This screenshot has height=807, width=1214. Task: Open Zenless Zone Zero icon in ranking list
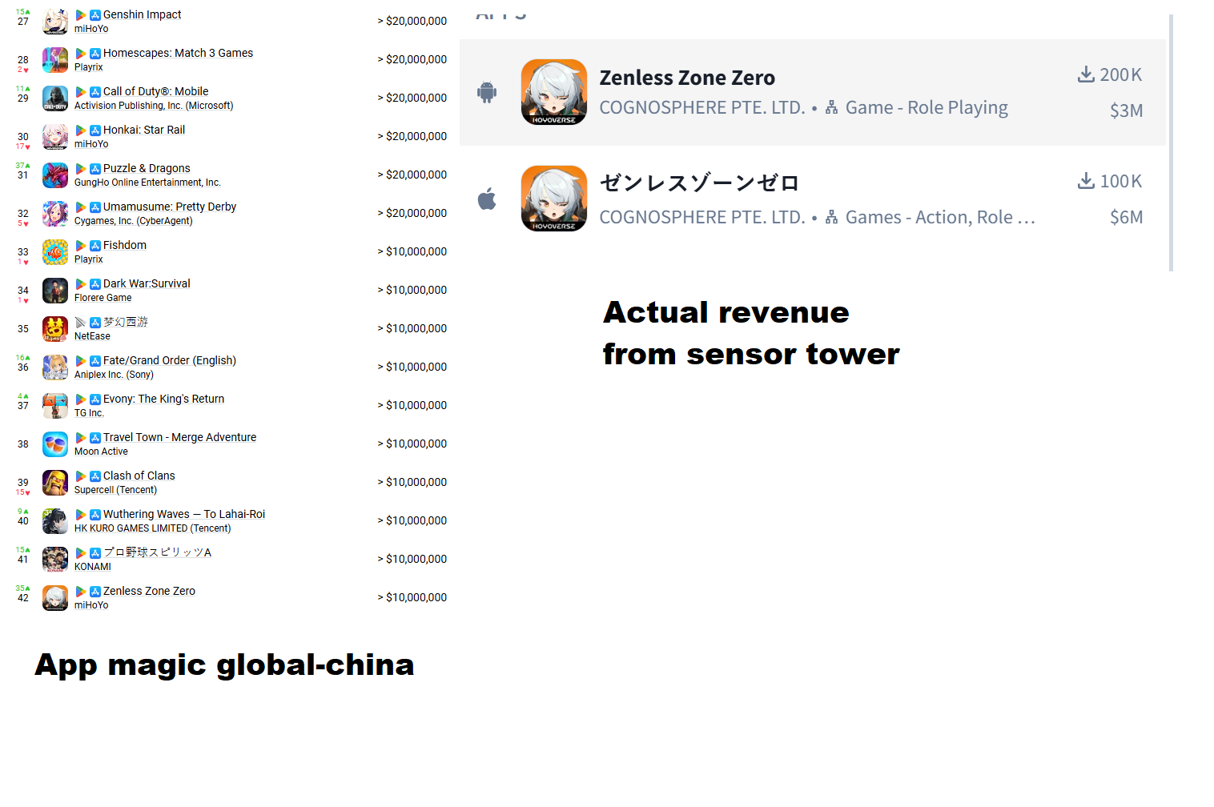point(55,598)
